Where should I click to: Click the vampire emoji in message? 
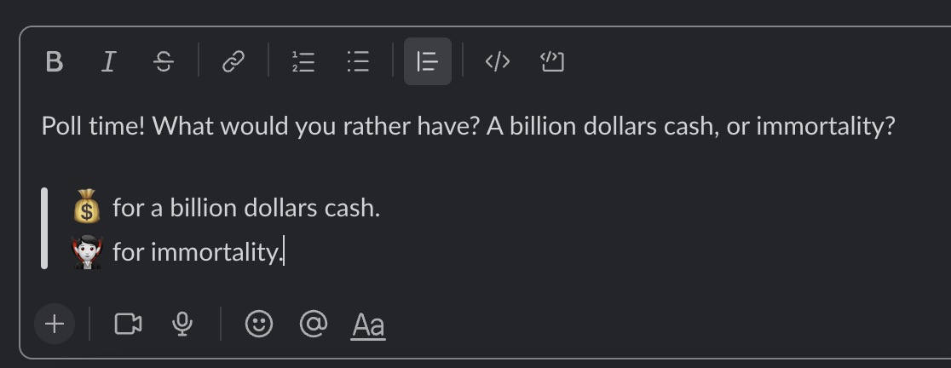[87, 252]
